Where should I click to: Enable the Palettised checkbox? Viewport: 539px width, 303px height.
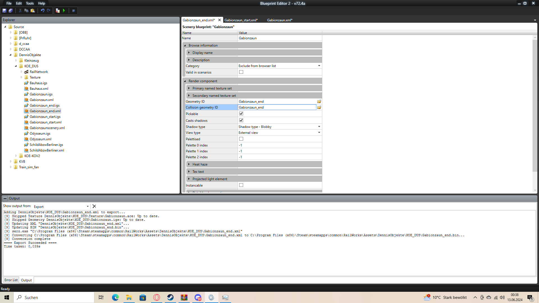241,139
